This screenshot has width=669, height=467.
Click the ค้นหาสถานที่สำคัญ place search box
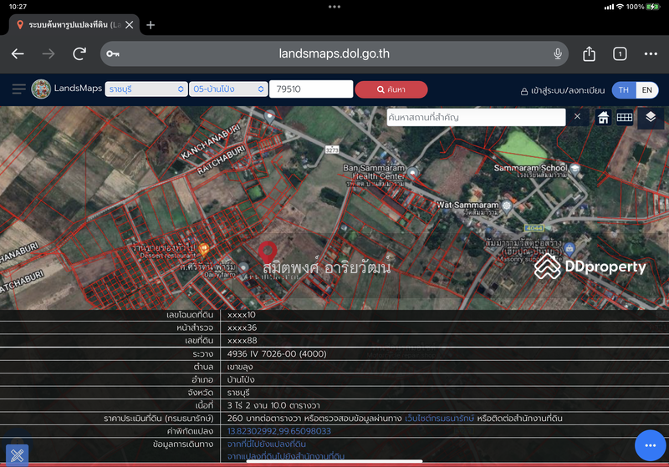[x=476, y=117]
